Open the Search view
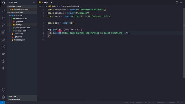This screenshot has width=185, height=104. tap(3, 10)
